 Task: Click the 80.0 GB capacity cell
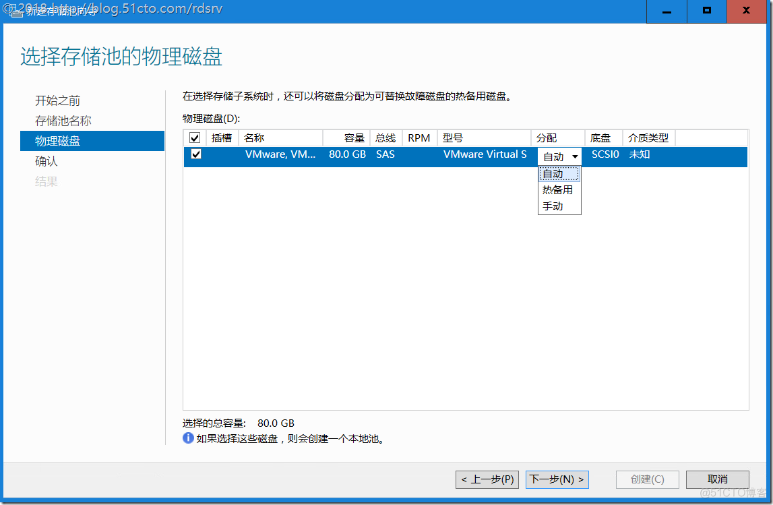point(348,154)
